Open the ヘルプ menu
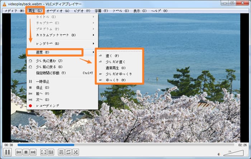251x159 pixels. pyautogui.click(x=159, y=11)
